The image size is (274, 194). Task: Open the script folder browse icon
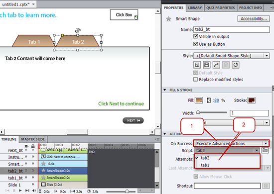[265, 150]
